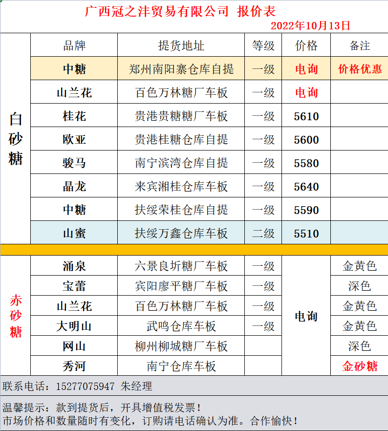This screenshot has width=388, height=431.
Task: Click the contact phone number 15277075947
Action: pyautogui.click(x=86, y=387)
